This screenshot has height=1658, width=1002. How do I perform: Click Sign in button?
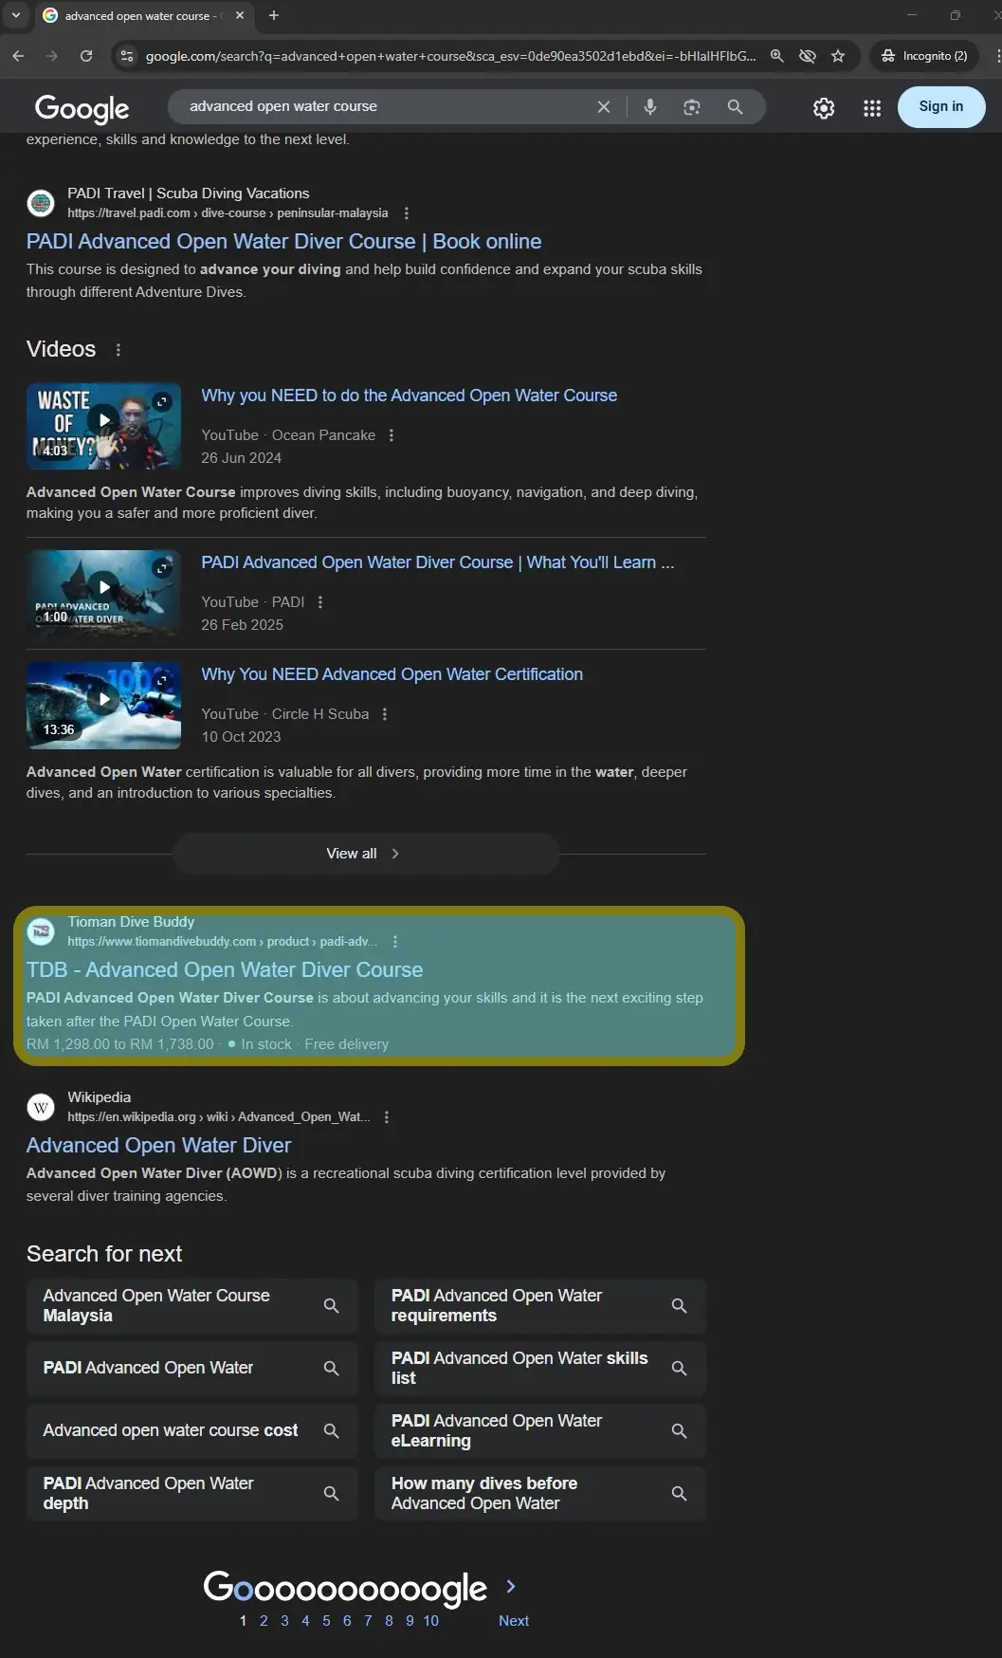pyautogui.click(x=941, y=107)
